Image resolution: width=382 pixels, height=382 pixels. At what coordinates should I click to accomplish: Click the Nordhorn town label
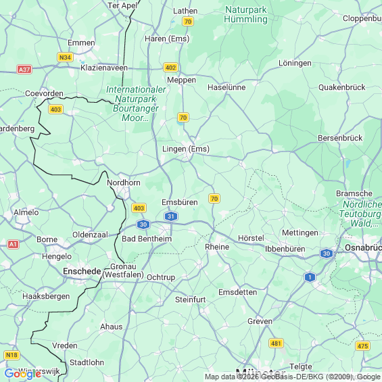124,183
